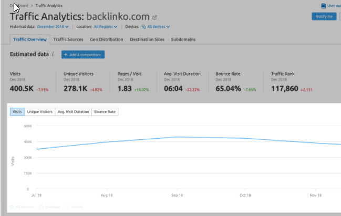
Task: Click the devices icon beside All devices
Action: [x=143, y=27]
